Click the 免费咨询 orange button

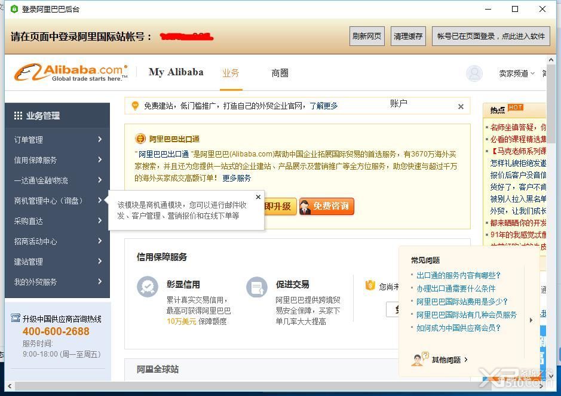pyautogui.click(x=327, y=206)
